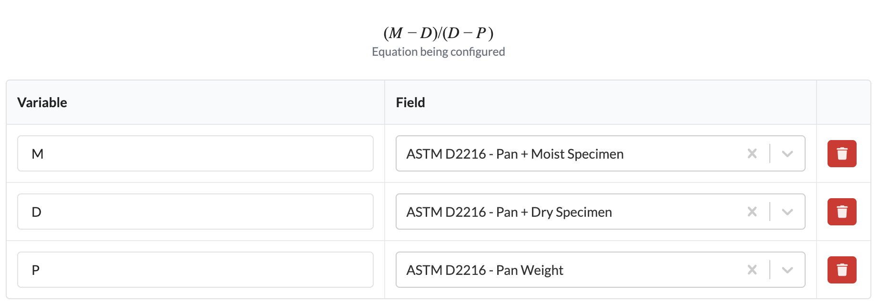Expand the Pan Weight field dropdown
The height and width of the screenshot is (303, 879).
pyautogui.click(x=787, y=270)
